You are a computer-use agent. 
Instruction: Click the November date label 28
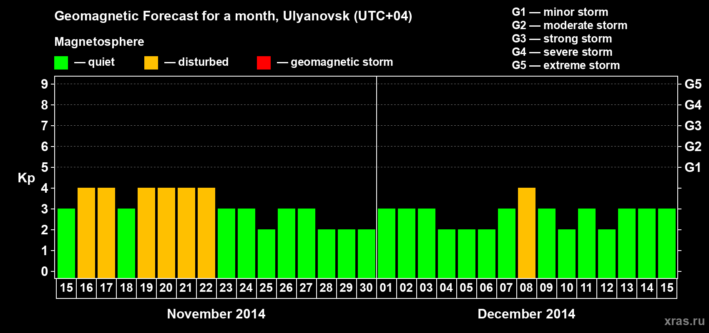326,288
